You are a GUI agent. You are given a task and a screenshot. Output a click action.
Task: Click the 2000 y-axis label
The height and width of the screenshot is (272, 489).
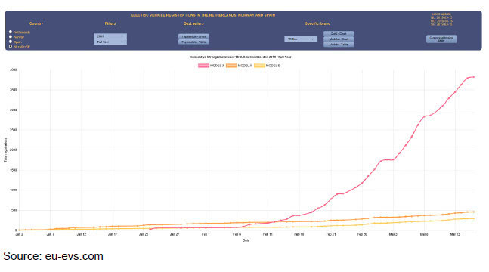click(x=14, y=150)
